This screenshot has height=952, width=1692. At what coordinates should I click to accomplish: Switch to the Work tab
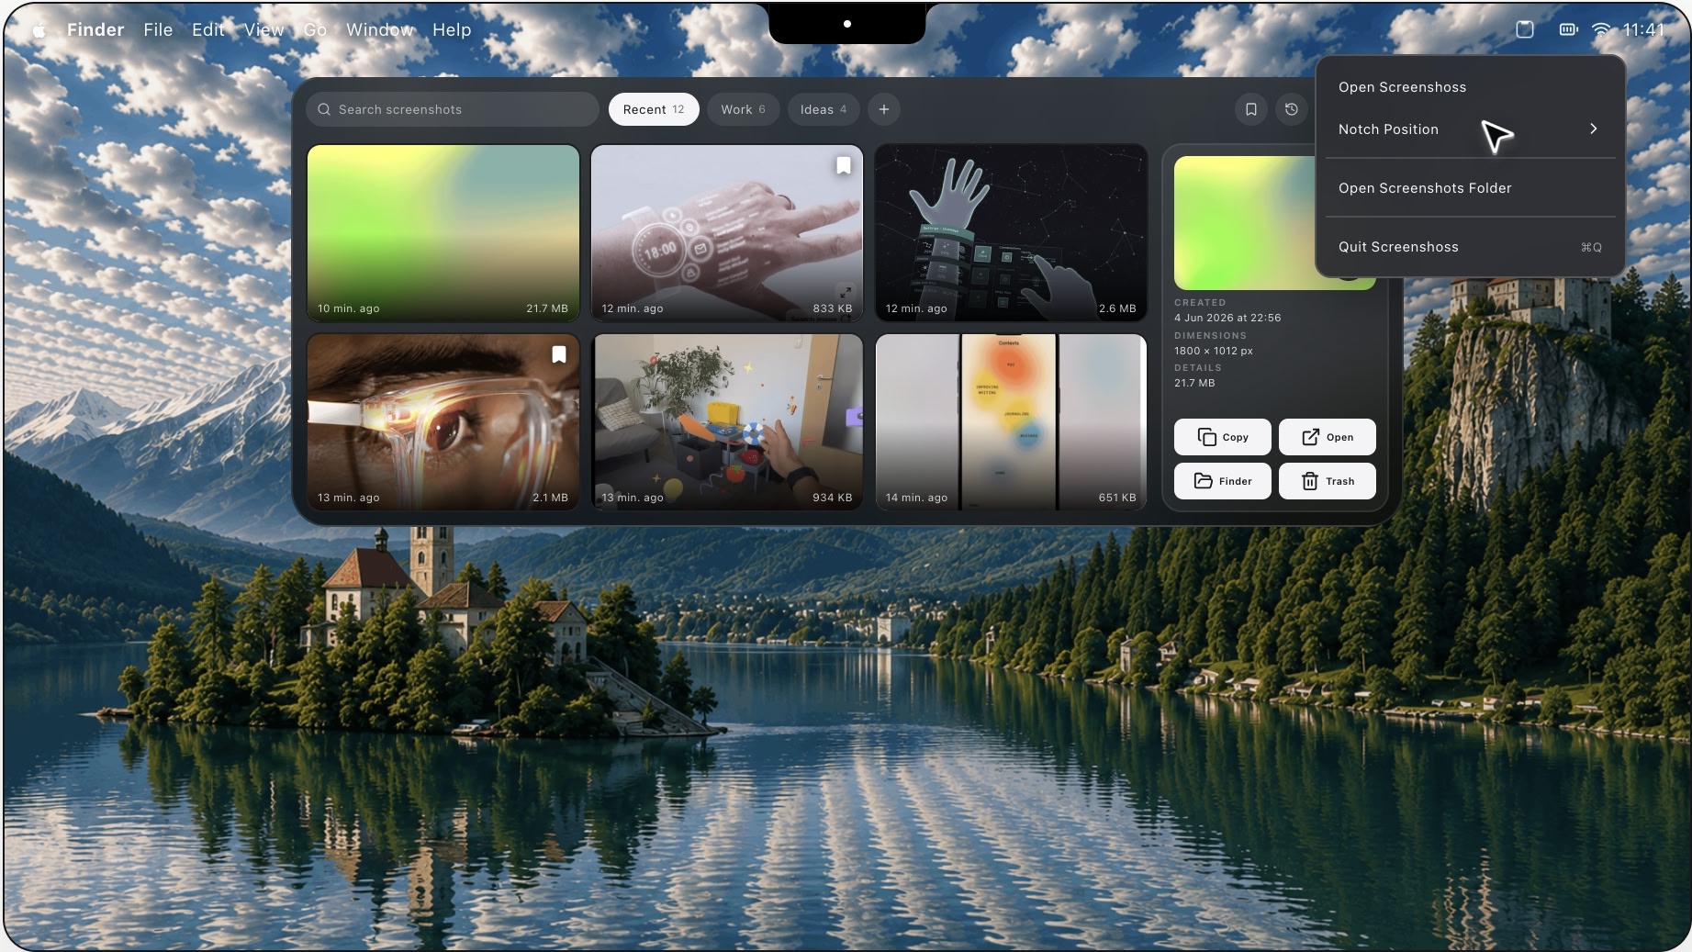[x=743, y=109]
